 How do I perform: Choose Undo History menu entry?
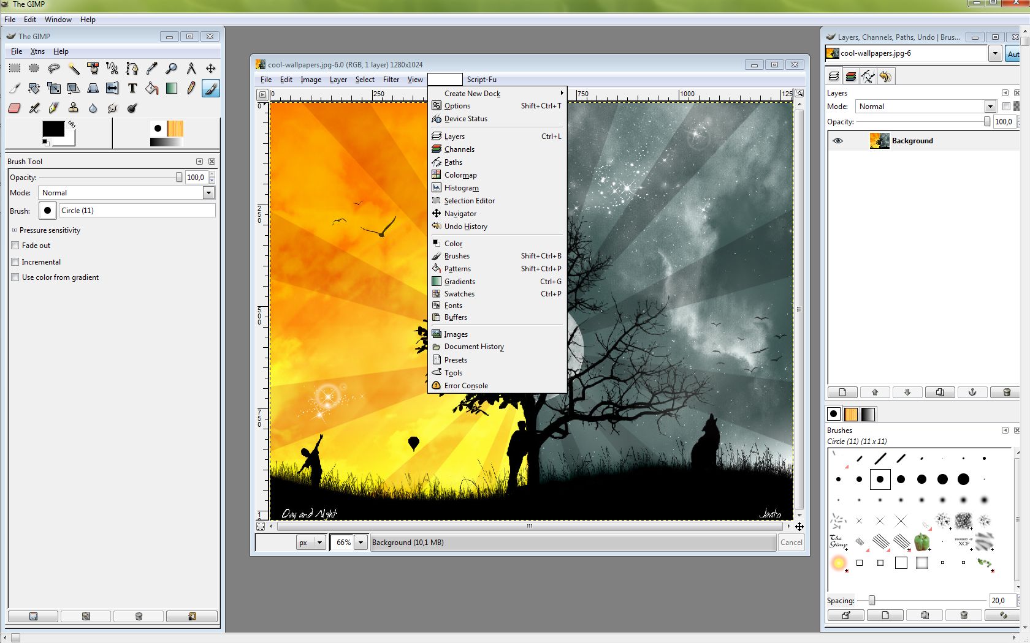pos(497,227)
